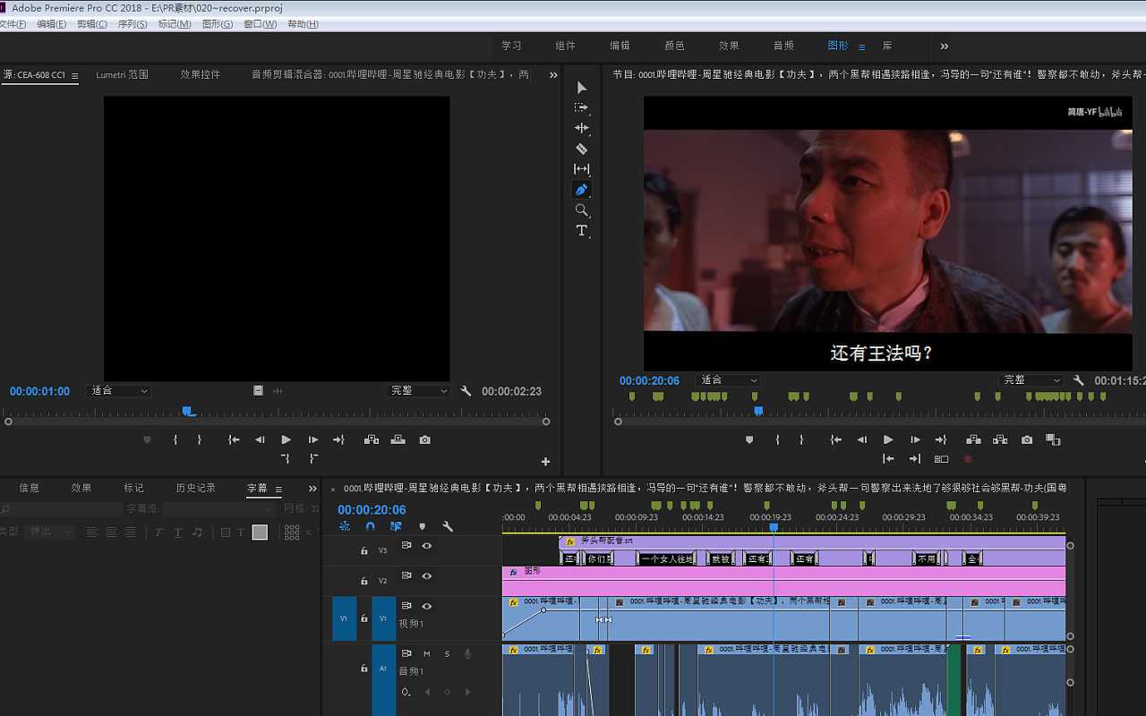
Task: Export frame from Program monitor camera icon
Action: click(1027, 439)
